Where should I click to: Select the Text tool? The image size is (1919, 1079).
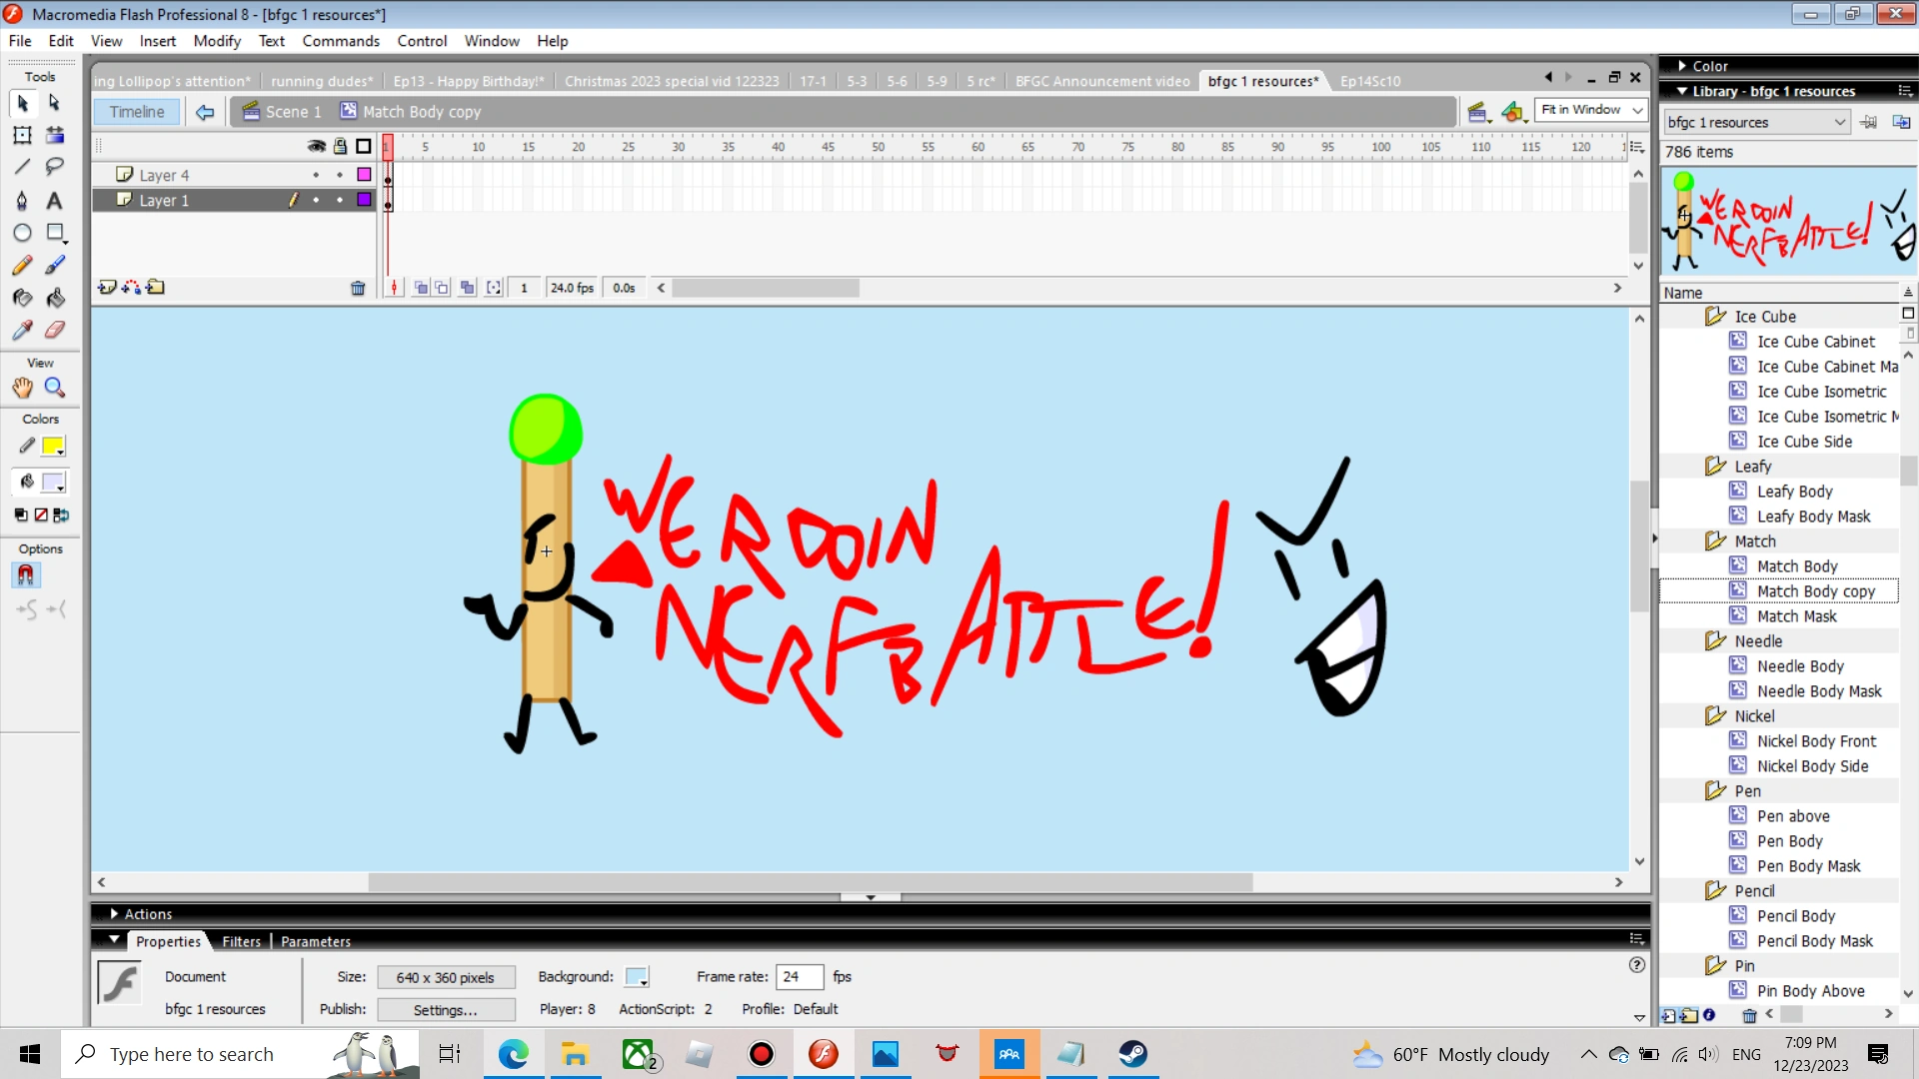[55, 201]
